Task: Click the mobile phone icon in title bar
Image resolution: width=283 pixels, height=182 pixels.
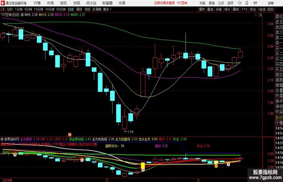Action: click(x=247, y=3)
